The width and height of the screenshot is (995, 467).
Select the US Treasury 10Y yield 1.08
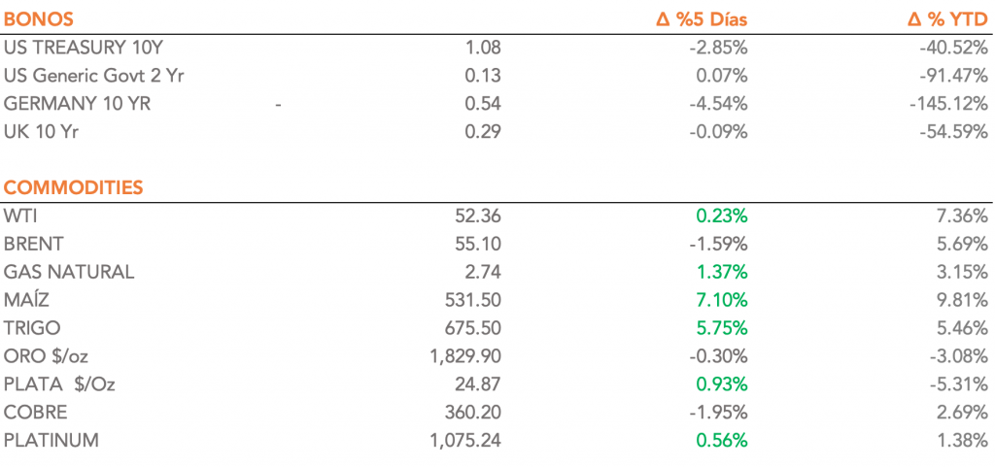(x=483, y=47)
